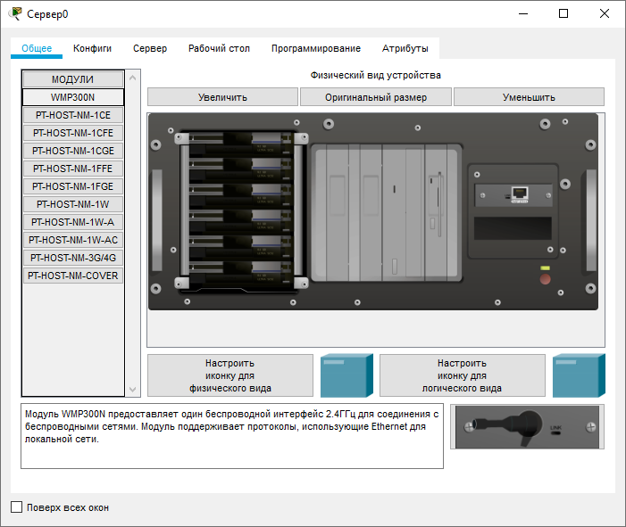Select the PT-HOST-NM-1FFE module
The height and width of the screenshot is (527, 626).
click(x=73, y=169)
